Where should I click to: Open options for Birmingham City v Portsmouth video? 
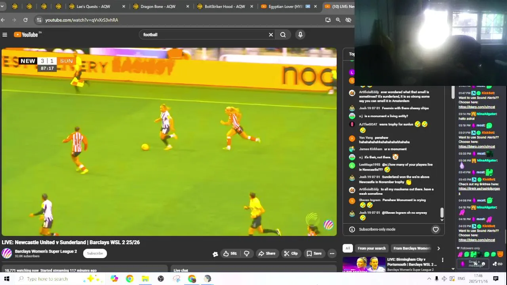pyautogui.click(x=442, y=260)
